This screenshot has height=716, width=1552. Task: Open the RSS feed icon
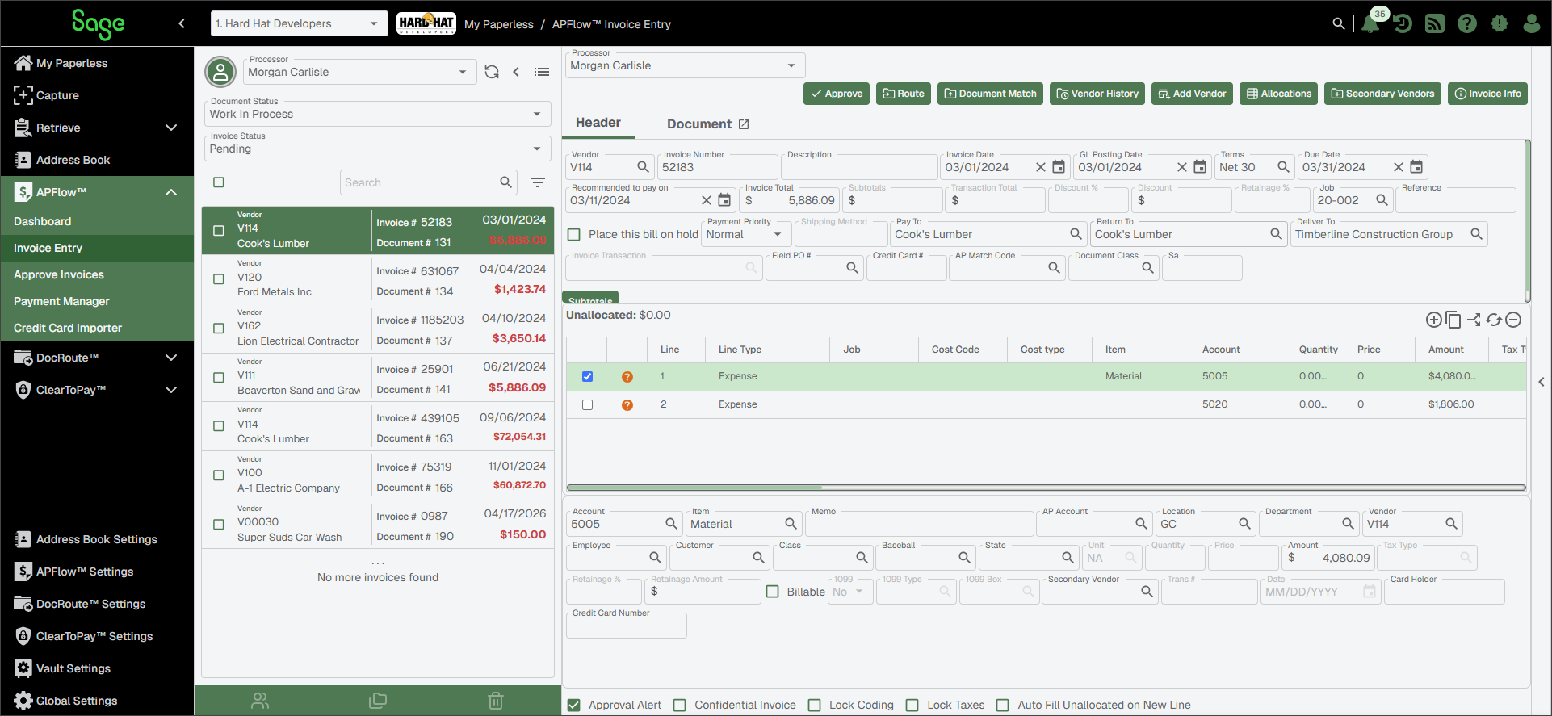coord(1435,23)
